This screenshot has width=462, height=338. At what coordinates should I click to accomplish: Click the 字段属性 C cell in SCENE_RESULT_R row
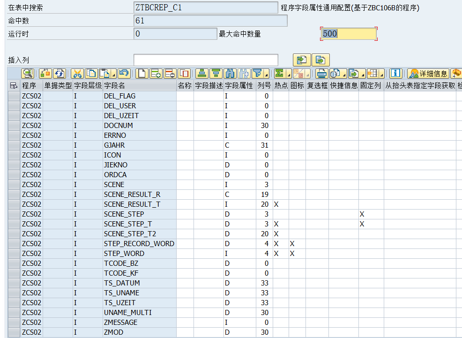tap(240, 195)
